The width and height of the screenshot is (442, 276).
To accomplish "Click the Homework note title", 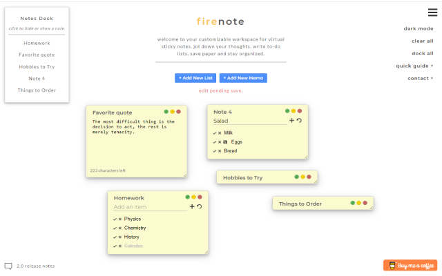I will coord(129,198).
